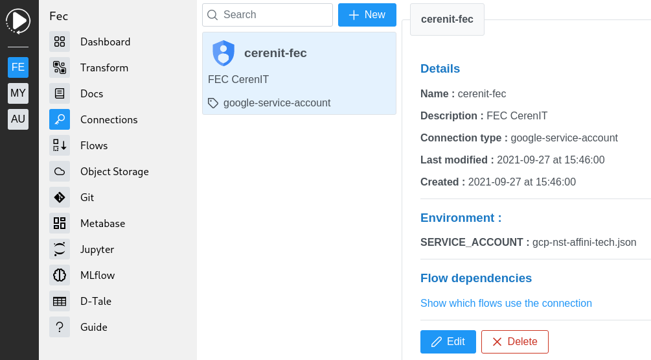Click the app logo play icon

point(18,21)
